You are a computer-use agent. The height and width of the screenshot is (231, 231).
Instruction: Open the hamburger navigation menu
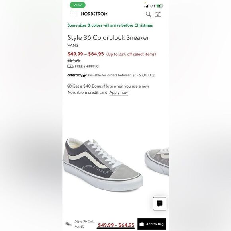(73, 14)
